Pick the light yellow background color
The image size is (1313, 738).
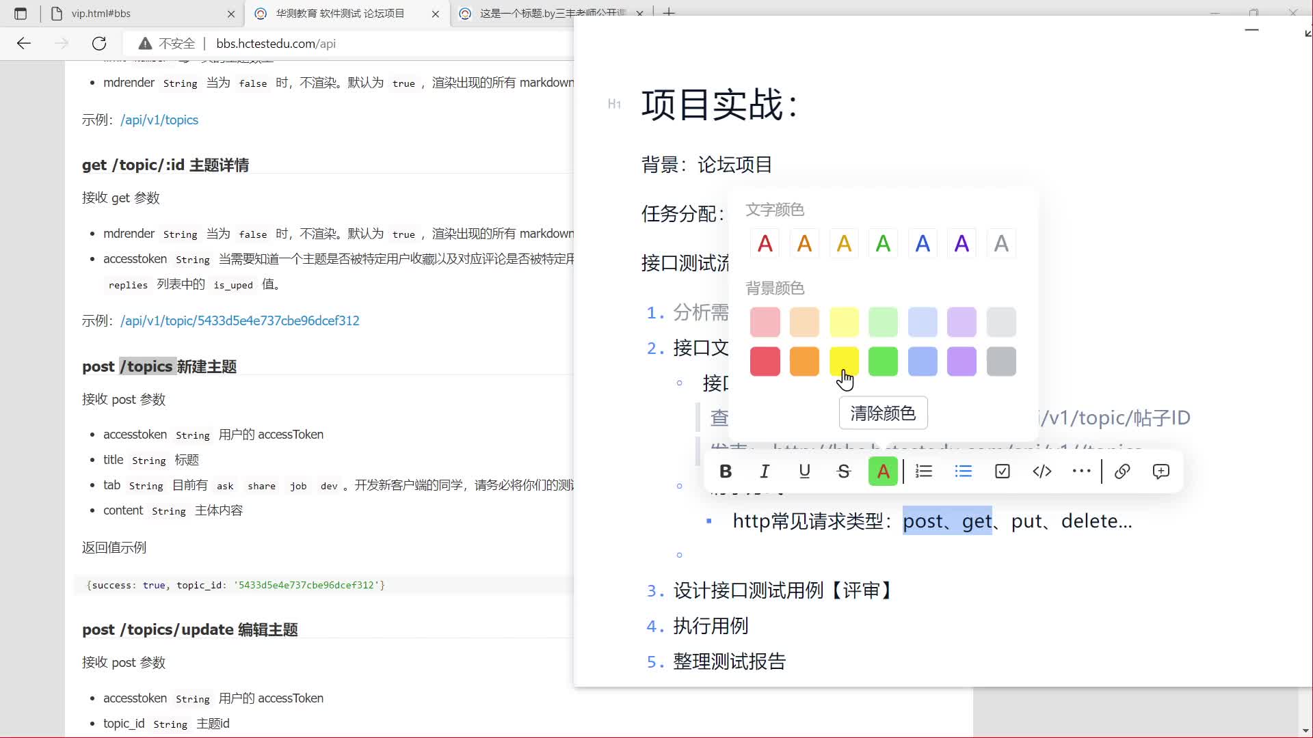(844, 322)
